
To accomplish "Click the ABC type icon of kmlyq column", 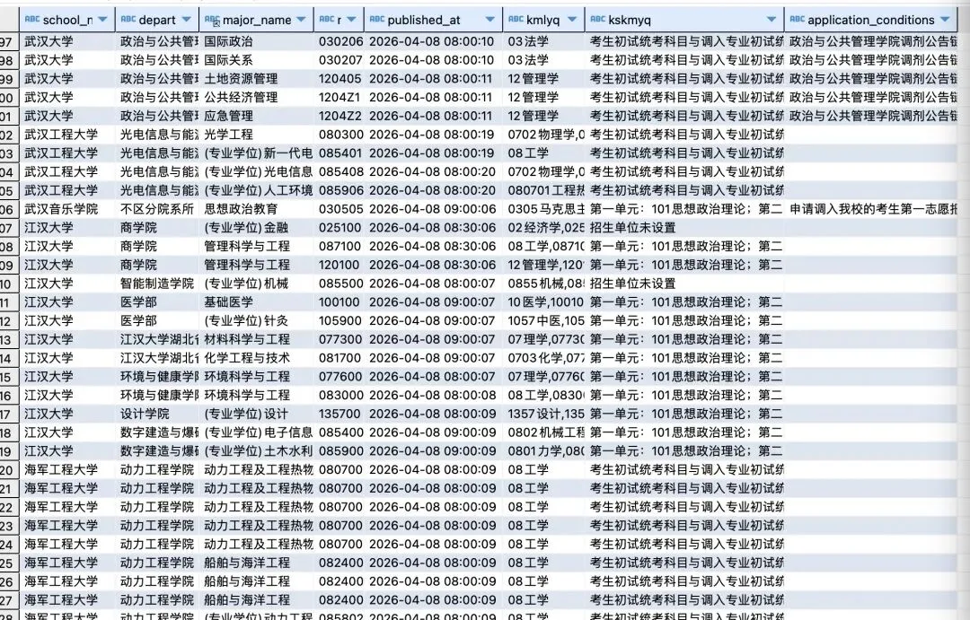I will (516, 19).
